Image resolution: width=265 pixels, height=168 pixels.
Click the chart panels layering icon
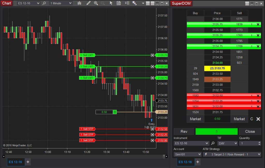coord(135,3)
